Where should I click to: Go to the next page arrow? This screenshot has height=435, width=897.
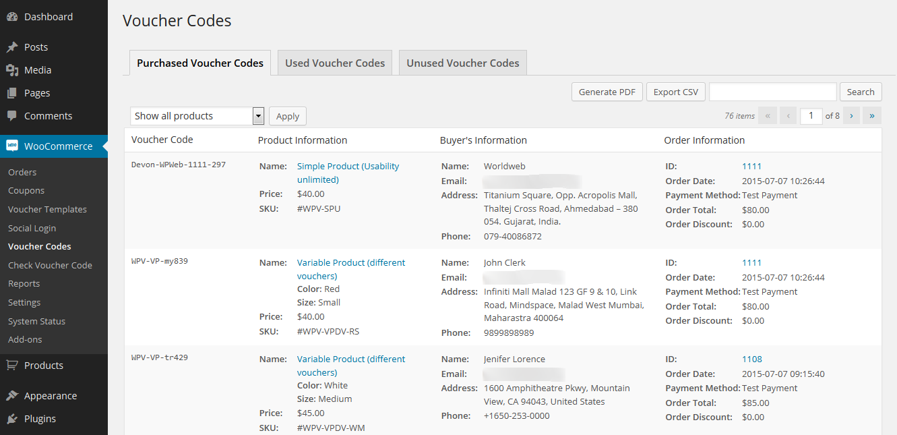[x=851, y=116]
